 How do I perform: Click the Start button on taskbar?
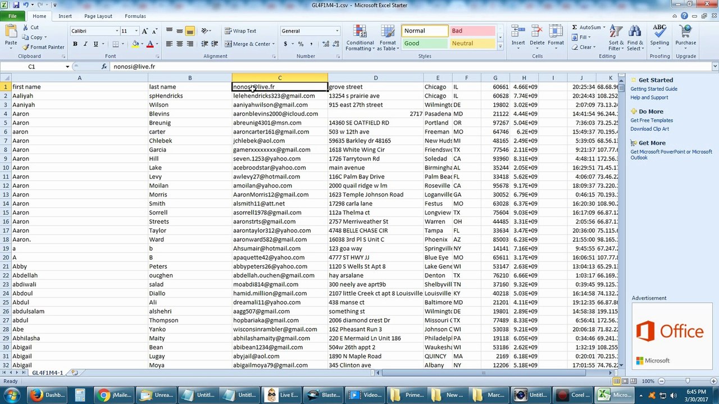tap(11, 394)
